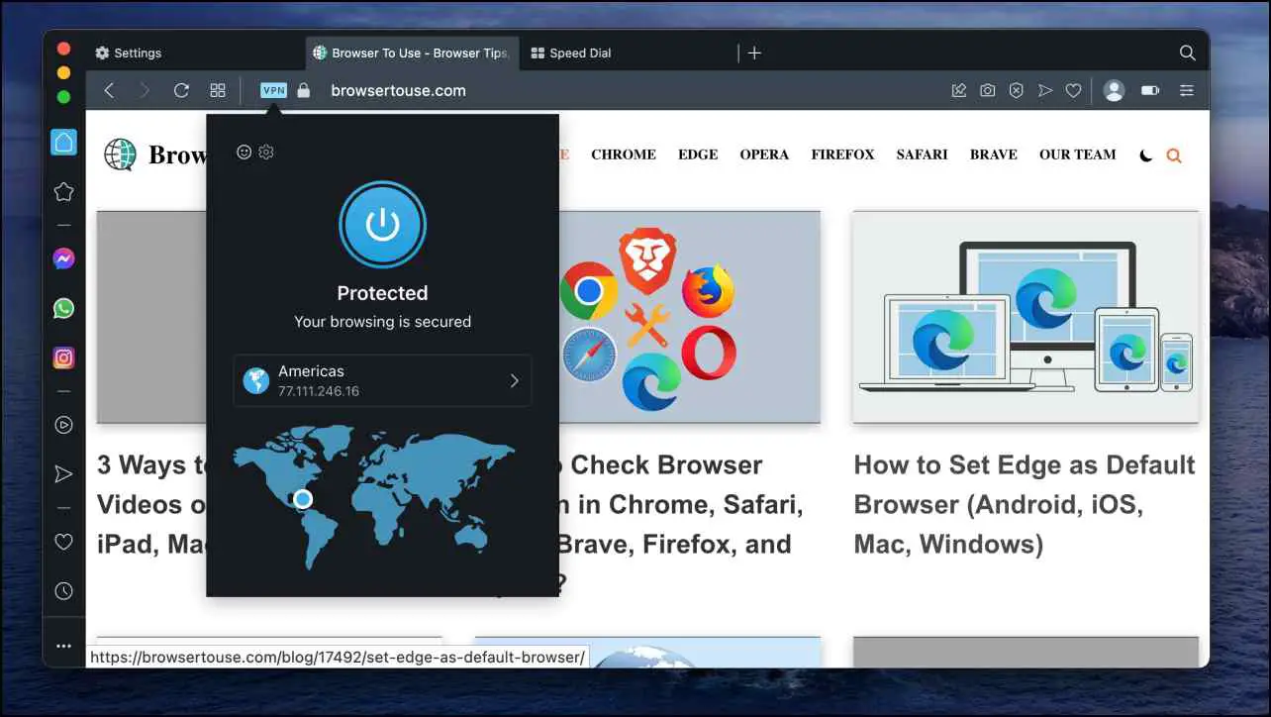Click the chevron beside Americas

pyautogui.click(x=514, y=380)
